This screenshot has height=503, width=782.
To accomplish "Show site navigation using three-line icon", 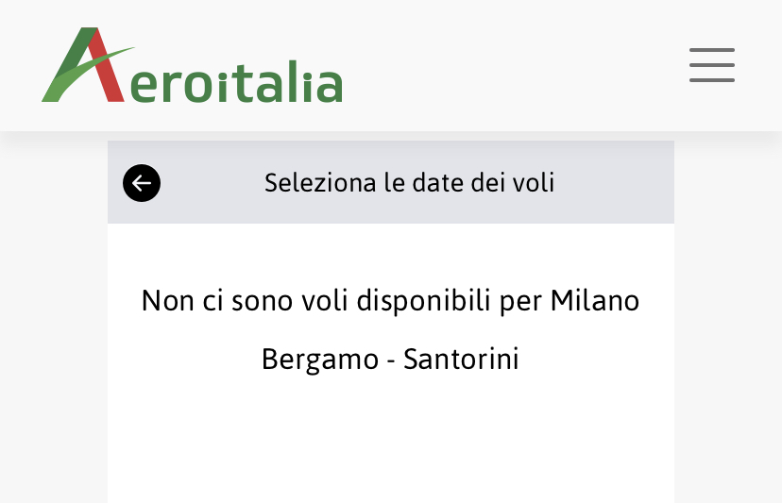I will [x=711, y=65].
